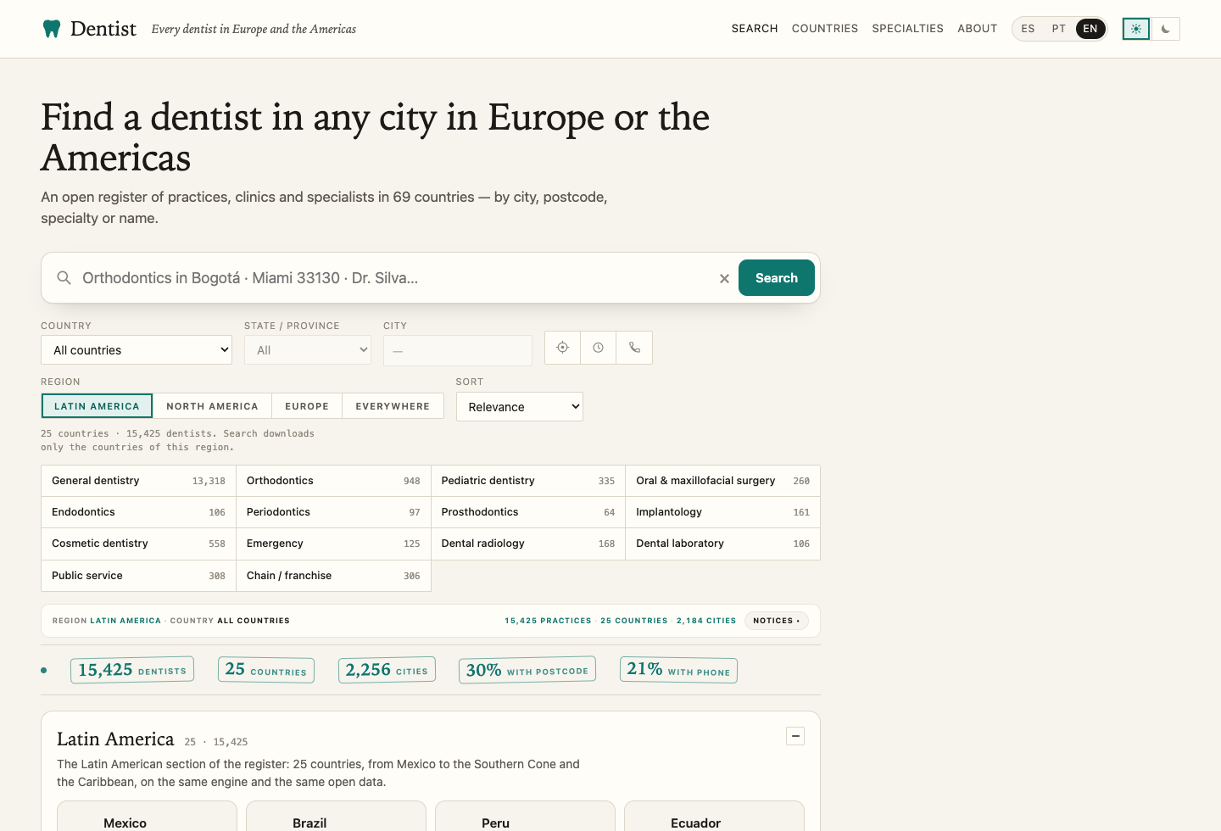Filter by Oral & maxillofacial surgery

click(x=722, y=481)
